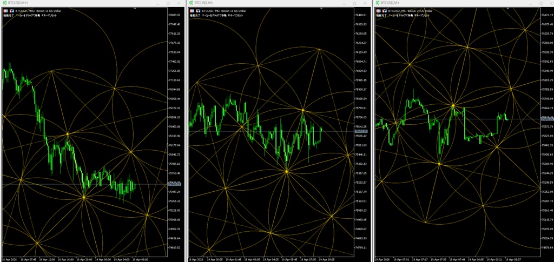Screen dimensions: 554x262
Task: Click price 75225.00 on M15 axis
Action: point(176,211)
